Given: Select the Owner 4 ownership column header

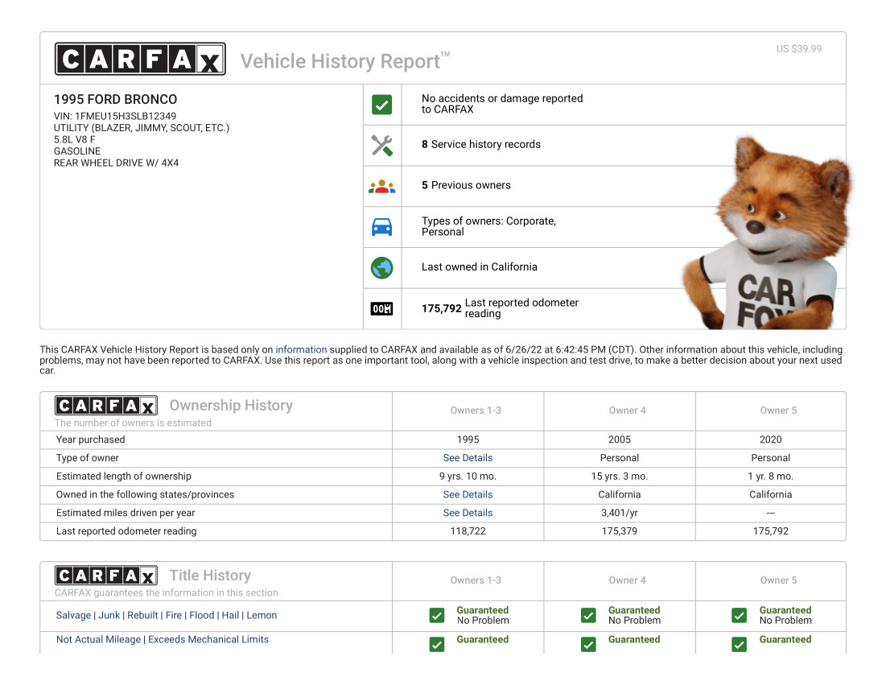Looking at the screenshot, I should [627, 411].
